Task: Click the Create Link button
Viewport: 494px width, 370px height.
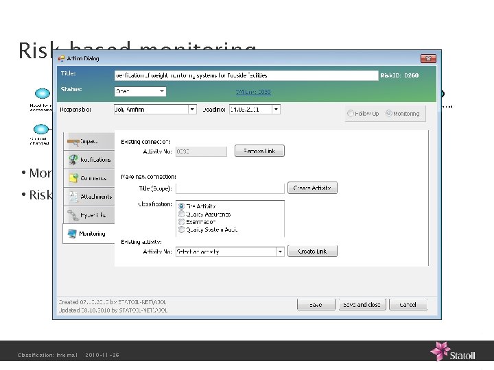Action: (x=312, y=251)
